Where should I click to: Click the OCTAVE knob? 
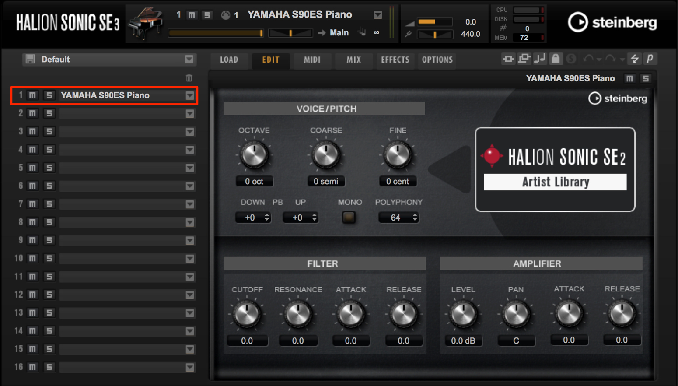pyautogui.click(x=254, y=155)
